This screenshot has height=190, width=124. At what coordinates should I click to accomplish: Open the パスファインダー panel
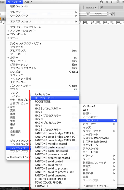click(x=43, y=86)
